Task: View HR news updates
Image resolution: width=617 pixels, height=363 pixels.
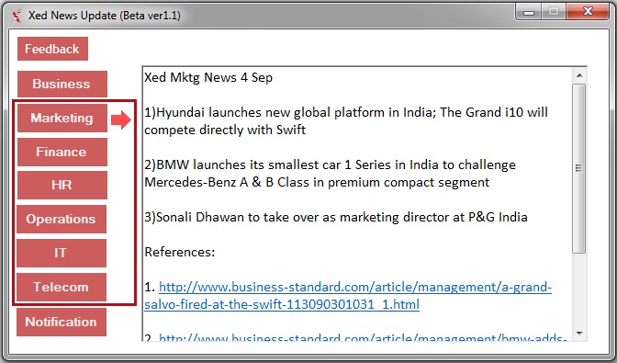Action: (x=62, y=185)
